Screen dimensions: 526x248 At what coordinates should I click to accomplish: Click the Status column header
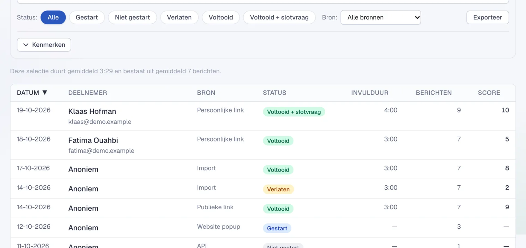click(274, 93)
